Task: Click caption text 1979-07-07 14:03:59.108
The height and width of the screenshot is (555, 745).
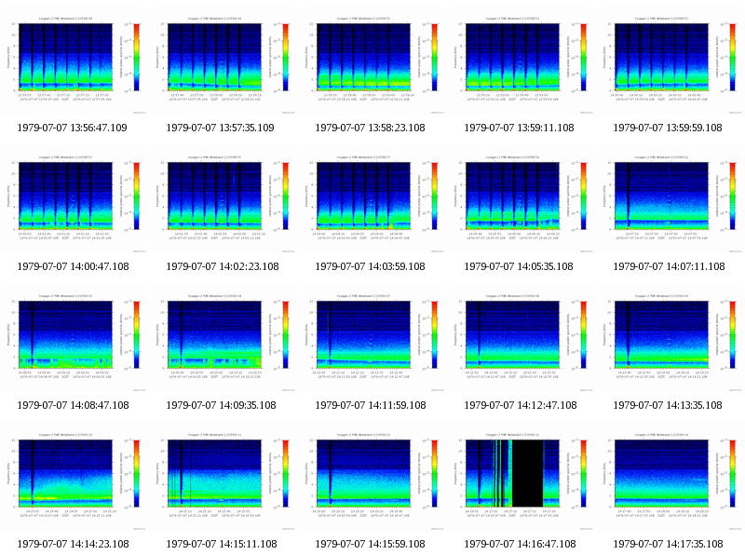Action: (x=370, y=266)
